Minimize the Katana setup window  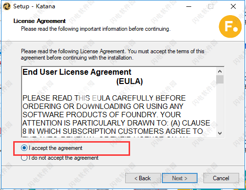(x=189, y=6)
